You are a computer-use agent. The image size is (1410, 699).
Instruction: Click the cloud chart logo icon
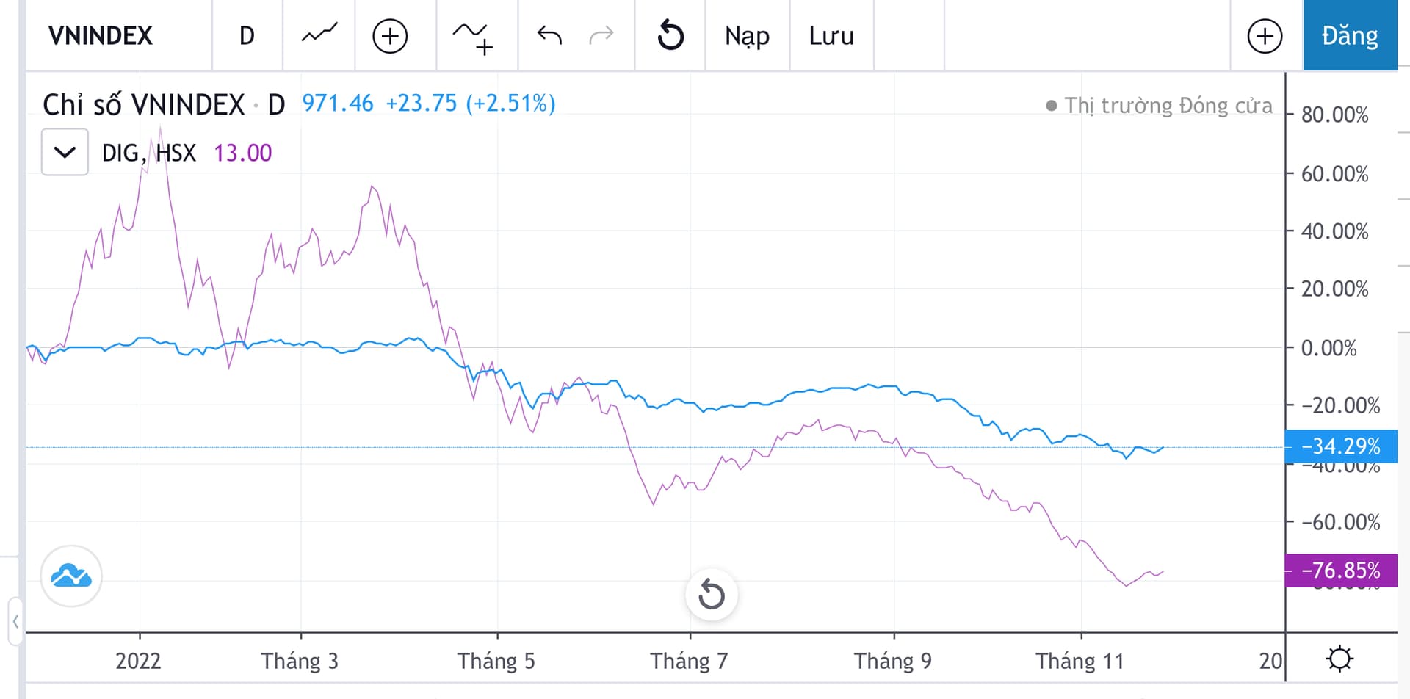click(71, 576)
